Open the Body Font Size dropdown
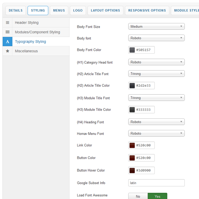 156,27
